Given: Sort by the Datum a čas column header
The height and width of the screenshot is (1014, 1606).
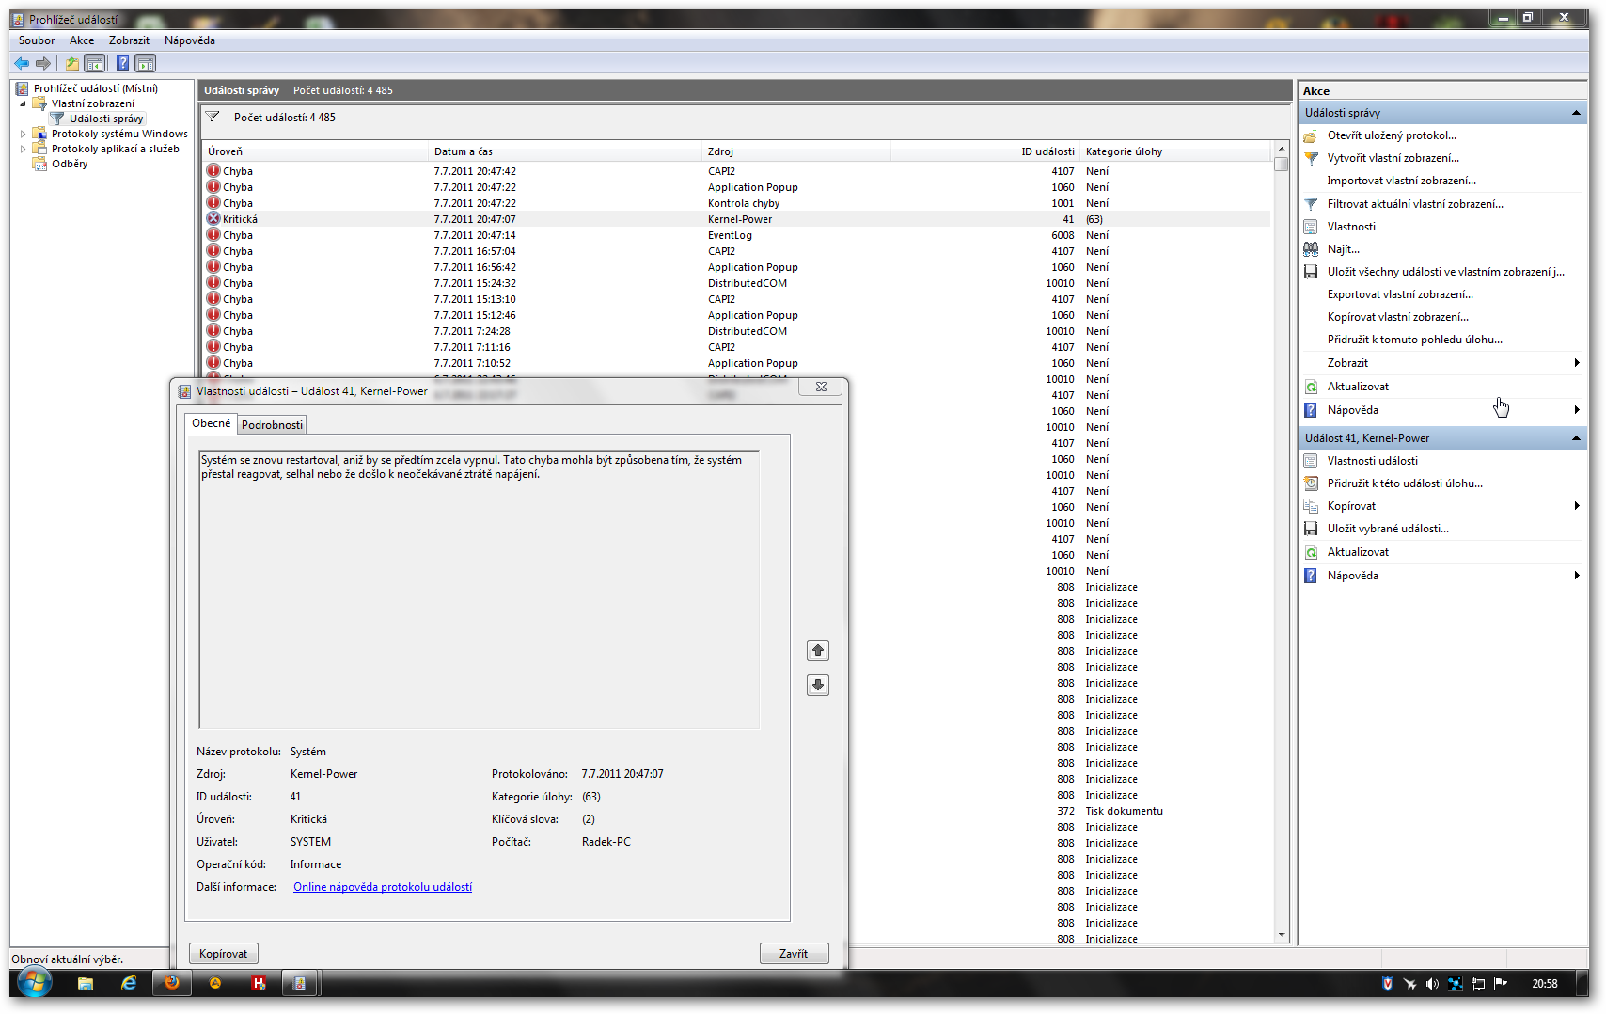Looking at the screenshot, I should 566,151.
